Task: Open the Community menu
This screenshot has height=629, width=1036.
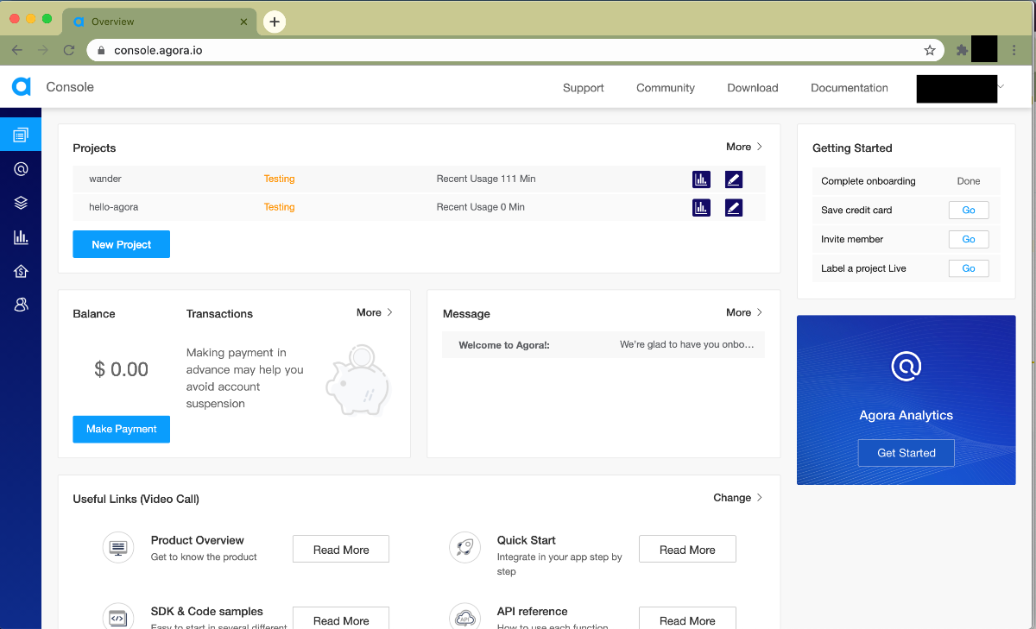Action: 666,88
